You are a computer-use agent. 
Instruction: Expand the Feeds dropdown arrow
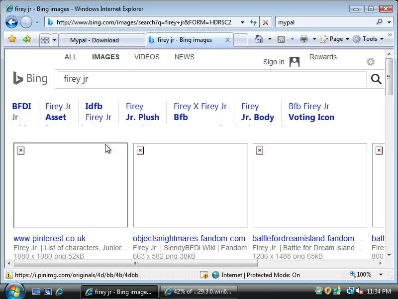click(292, 39)
